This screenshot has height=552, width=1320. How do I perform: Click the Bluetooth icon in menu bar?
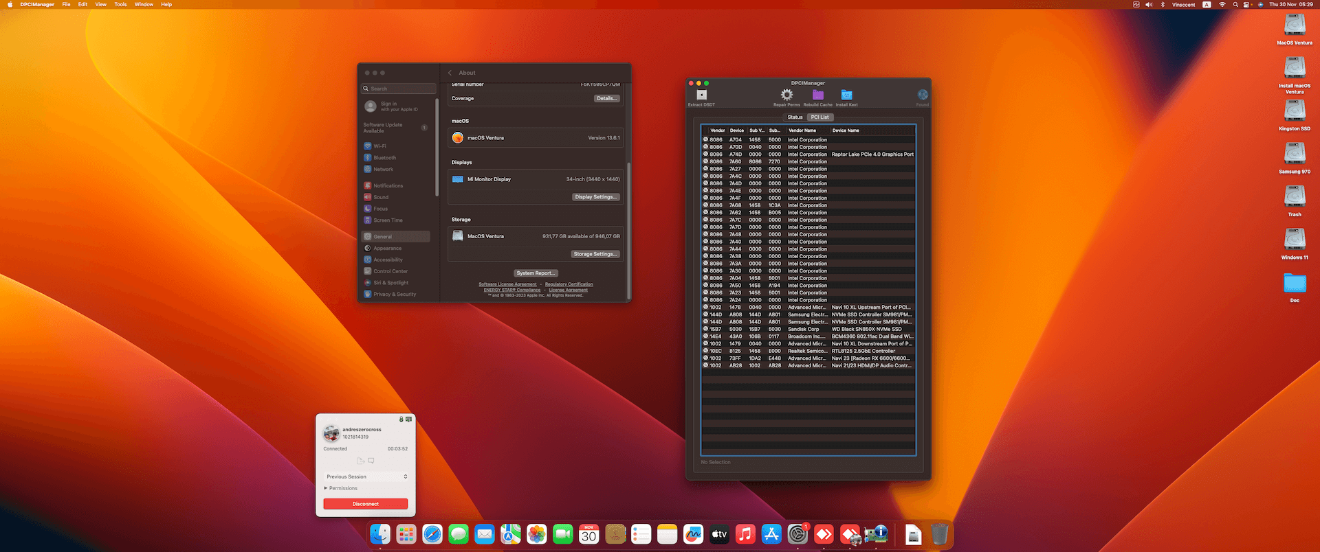point(1163,4)
